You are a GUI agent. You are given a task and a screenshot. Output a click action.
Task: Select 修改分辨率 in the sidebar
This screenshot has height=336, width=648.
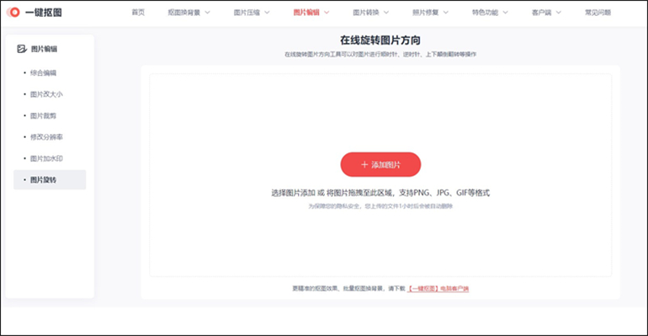46,136
